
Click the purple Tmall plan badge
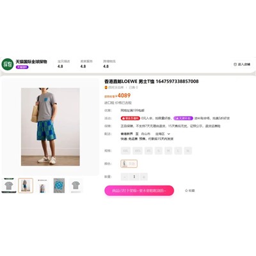pos(183,118)
